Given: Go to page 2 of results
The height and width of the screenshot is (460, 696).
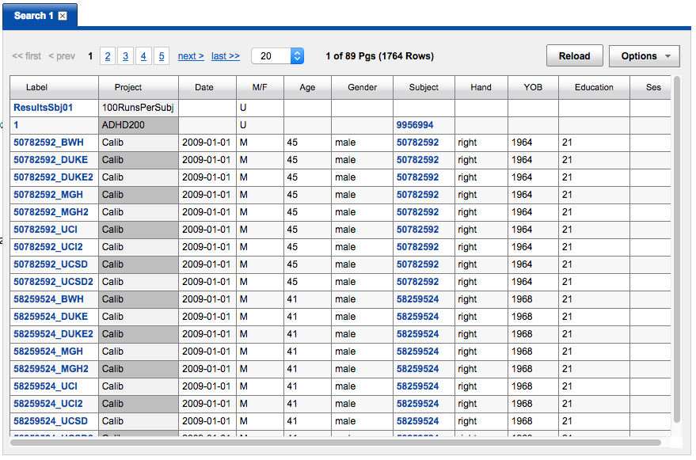Looking at the screenshot, I should 108,56.
